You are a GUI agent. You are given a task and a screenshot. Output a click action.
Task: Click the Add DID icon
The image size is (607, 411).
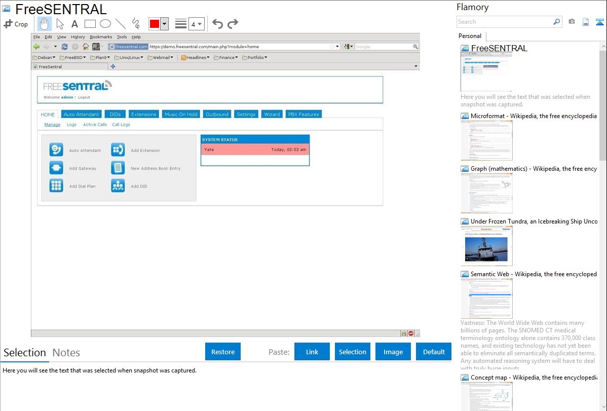click(118, 185)
